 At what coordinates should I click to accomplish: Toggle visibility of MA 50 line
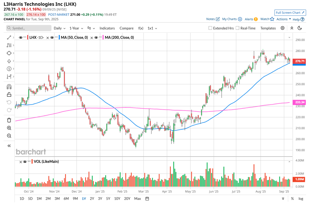point(52,38)
